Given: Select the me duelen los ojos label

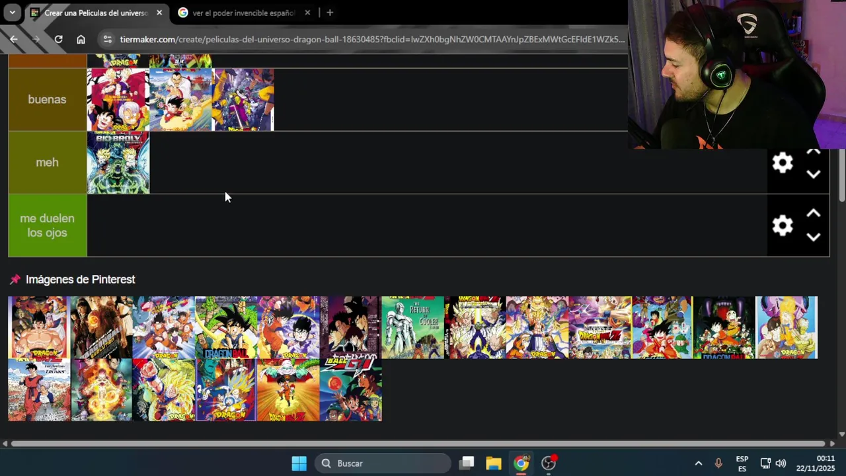Looking at the screenshot, I should [x=47, y=225].
